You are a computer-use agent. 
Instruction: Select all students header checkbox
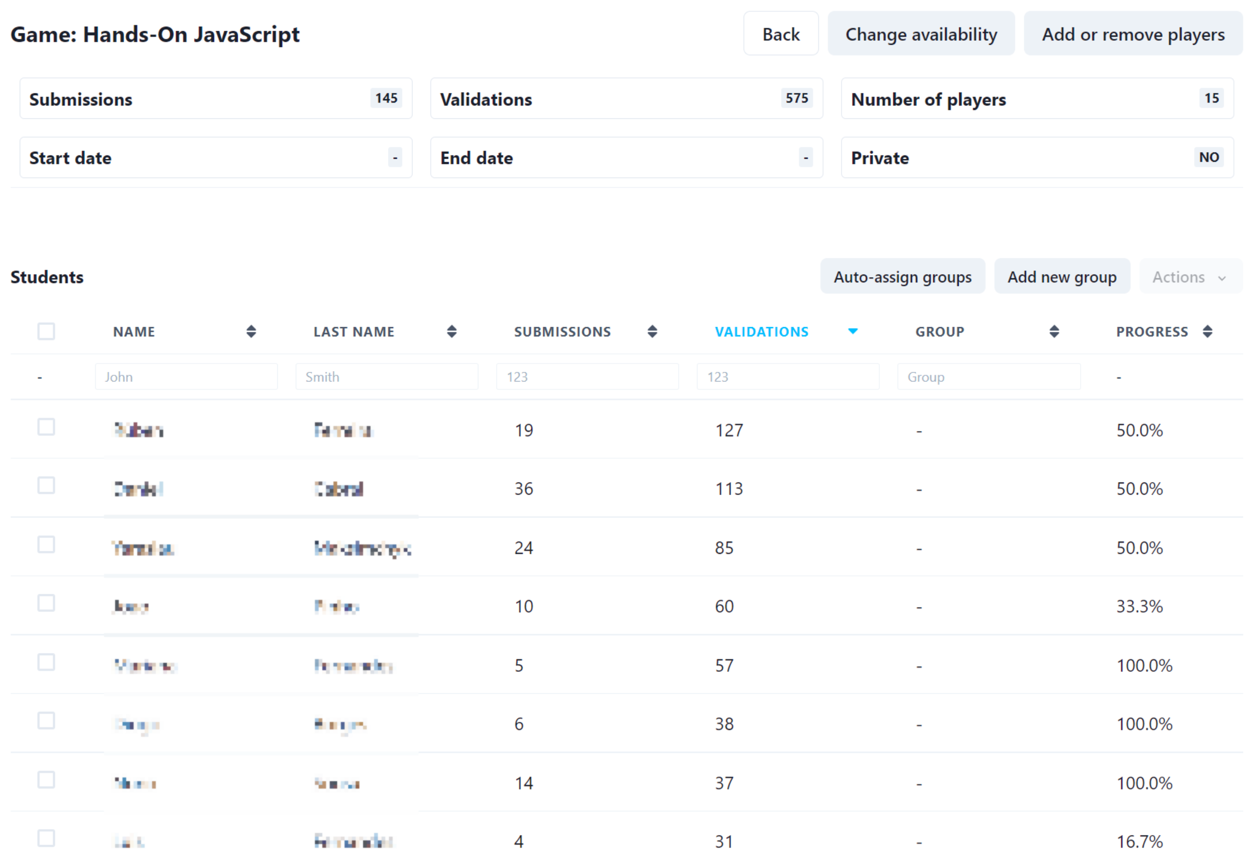pos(46,332)
